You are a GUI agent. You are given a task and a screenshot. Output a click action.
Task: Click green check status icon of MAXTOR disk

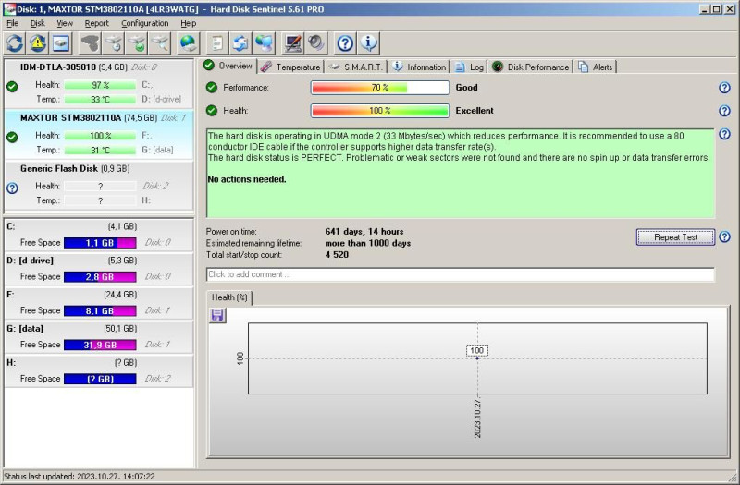point(12,137)
